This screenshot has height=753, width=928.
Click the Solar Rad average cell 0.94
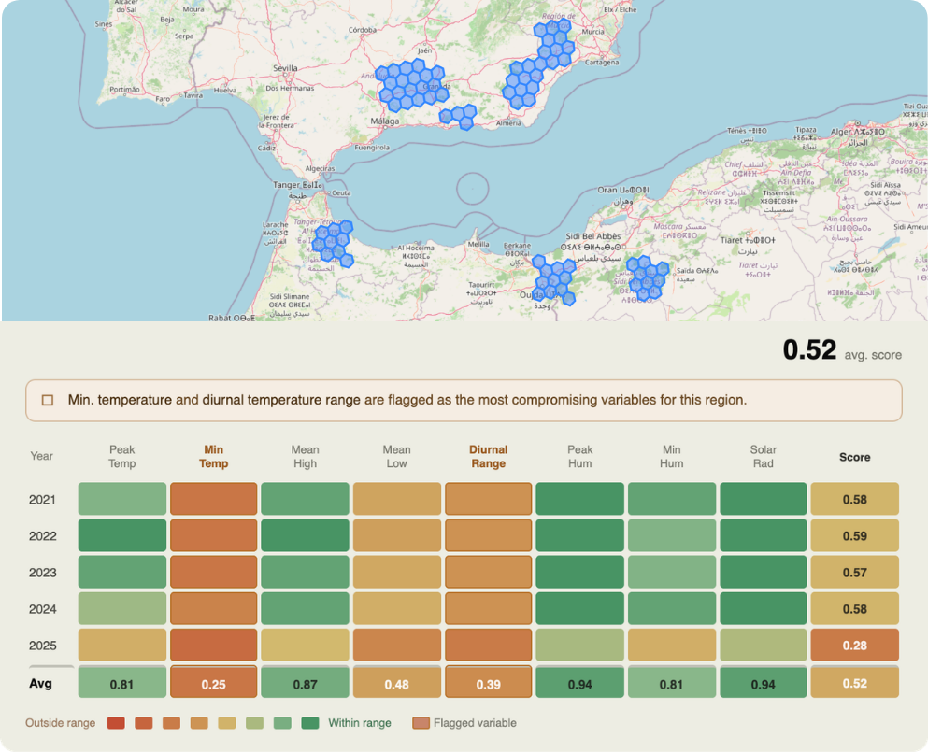pyautogui.click(x=763, y=682)
